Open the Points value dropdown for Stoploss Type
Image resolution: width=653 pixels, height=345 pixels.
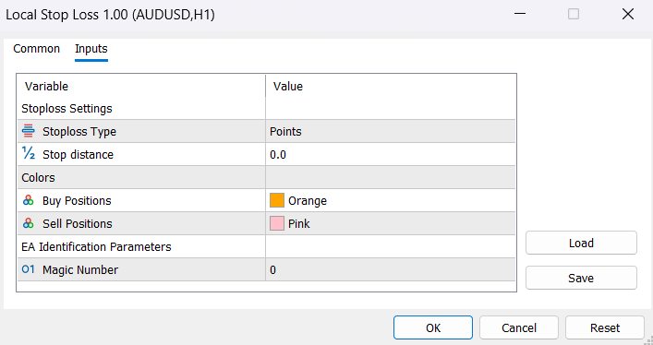pyautogui.click(x=390, y=132)
